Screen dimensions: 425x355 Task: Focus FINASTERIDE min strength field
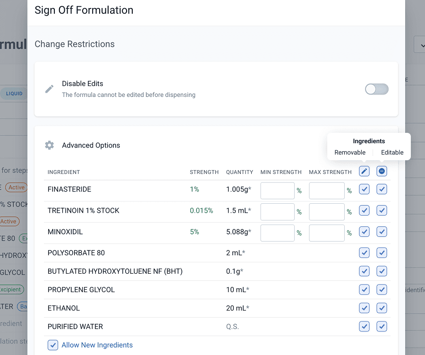click(x=277, y=190)
